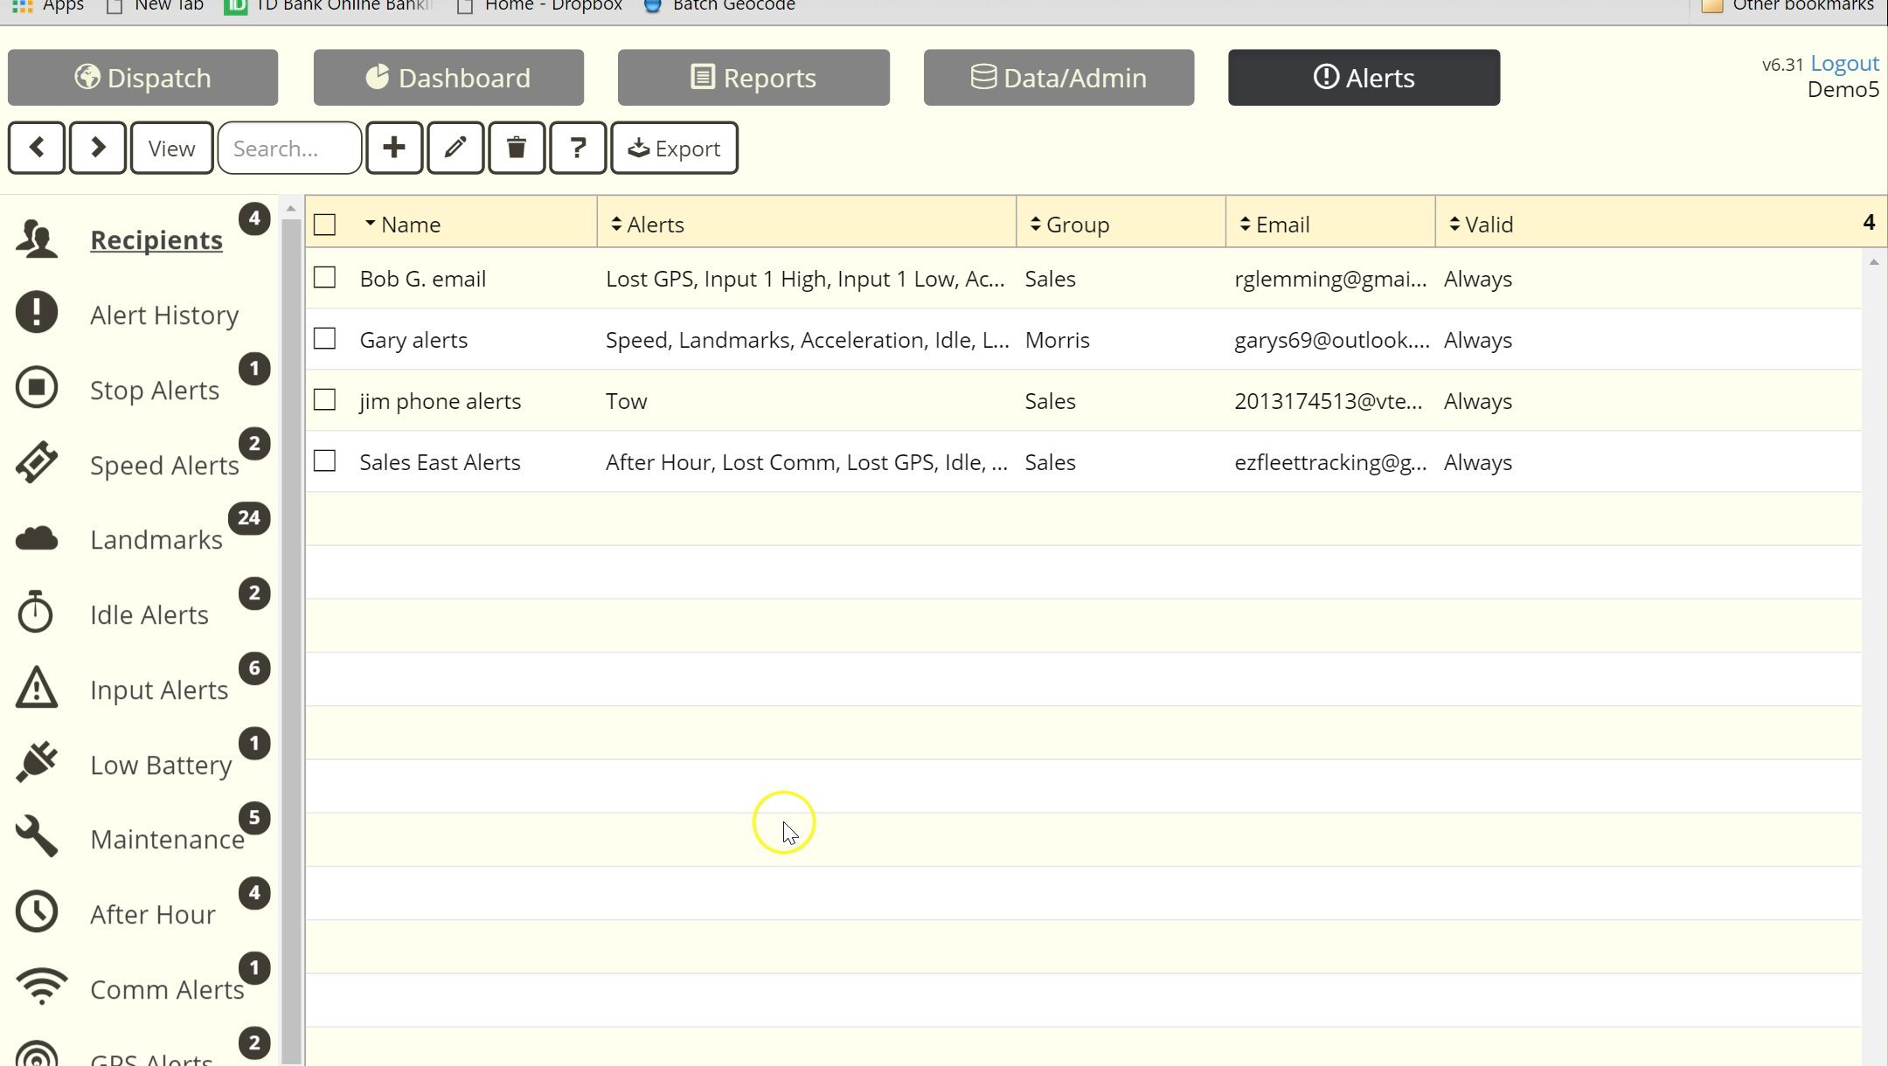Open Low Battery alerts section
This screenshot has width=1888, height=1066.
click(159, 765)
